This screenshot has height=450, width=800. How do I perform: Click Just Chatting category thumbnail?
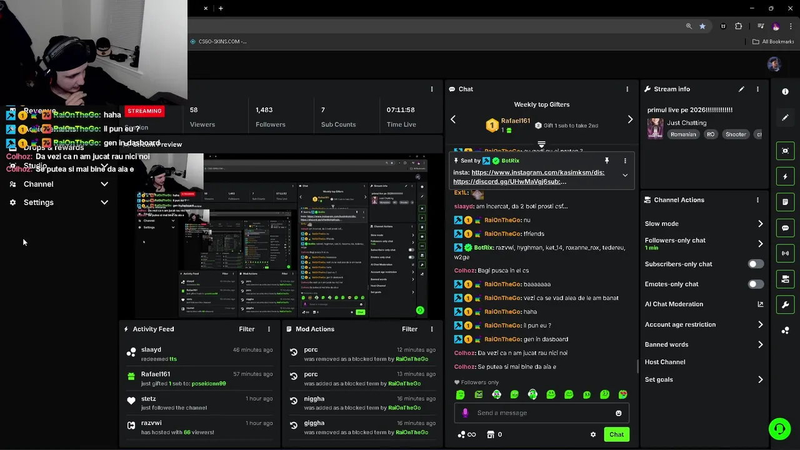655,128
